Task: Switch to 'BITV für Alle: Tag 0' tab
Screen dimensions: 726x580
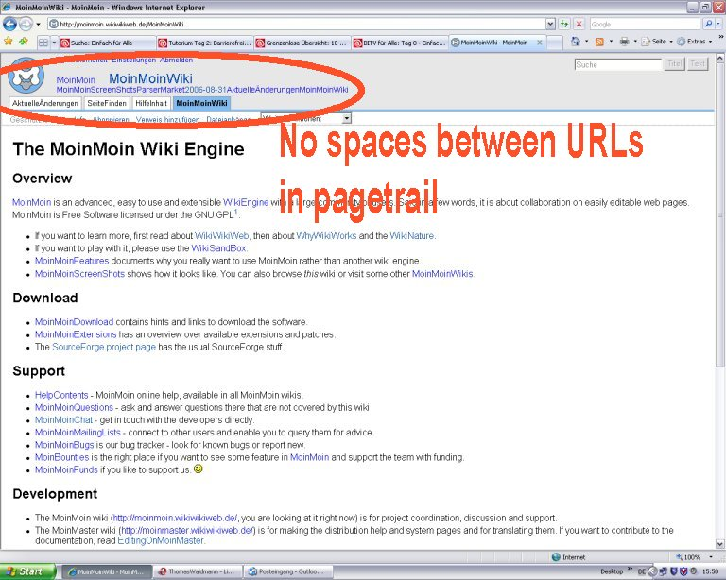Action: point(400,43)
